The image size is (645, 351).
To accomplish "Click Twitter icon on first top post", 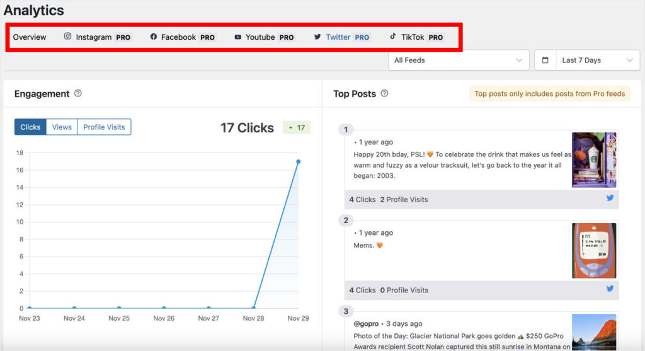I will click(610, 198).
